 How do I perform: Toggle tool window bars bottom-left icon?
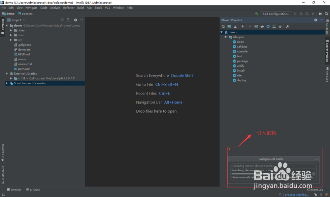[4, 194]
